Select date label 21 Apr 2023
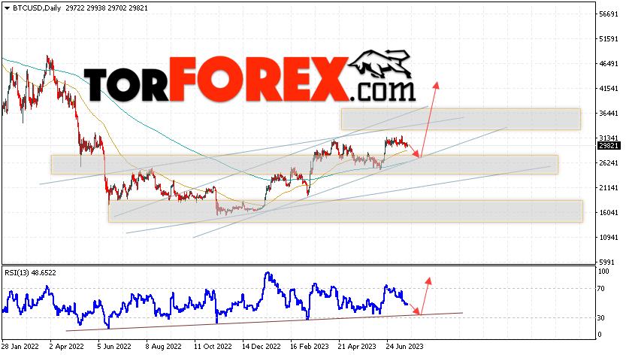 pyautogui.click(x=357, y=346)
